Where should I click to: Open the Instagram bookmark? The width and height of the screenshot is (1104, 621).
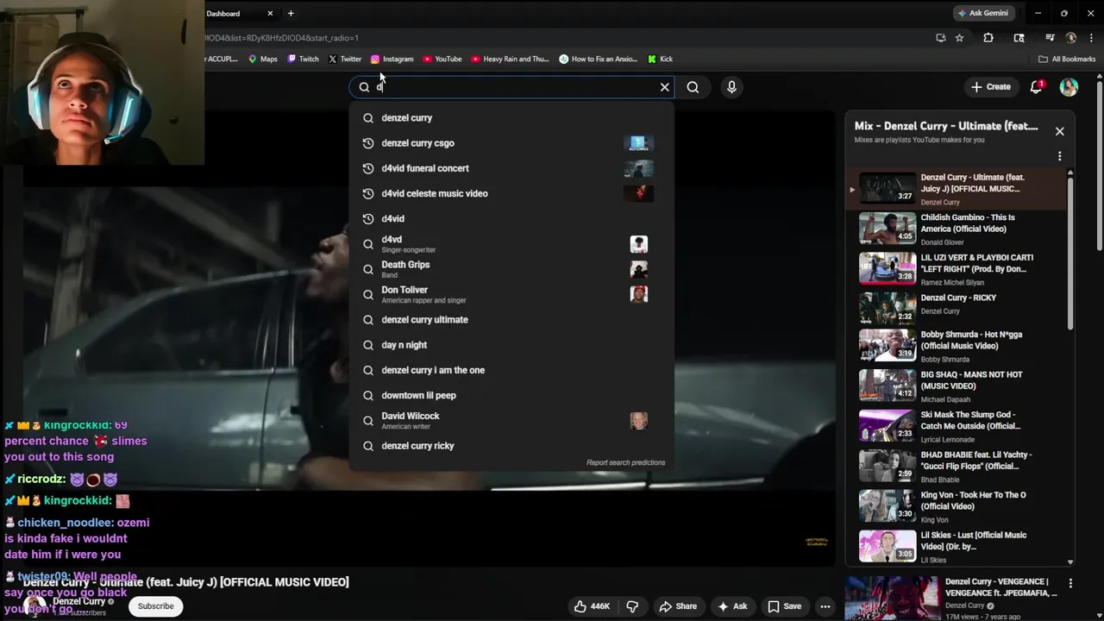coord(392,60)
